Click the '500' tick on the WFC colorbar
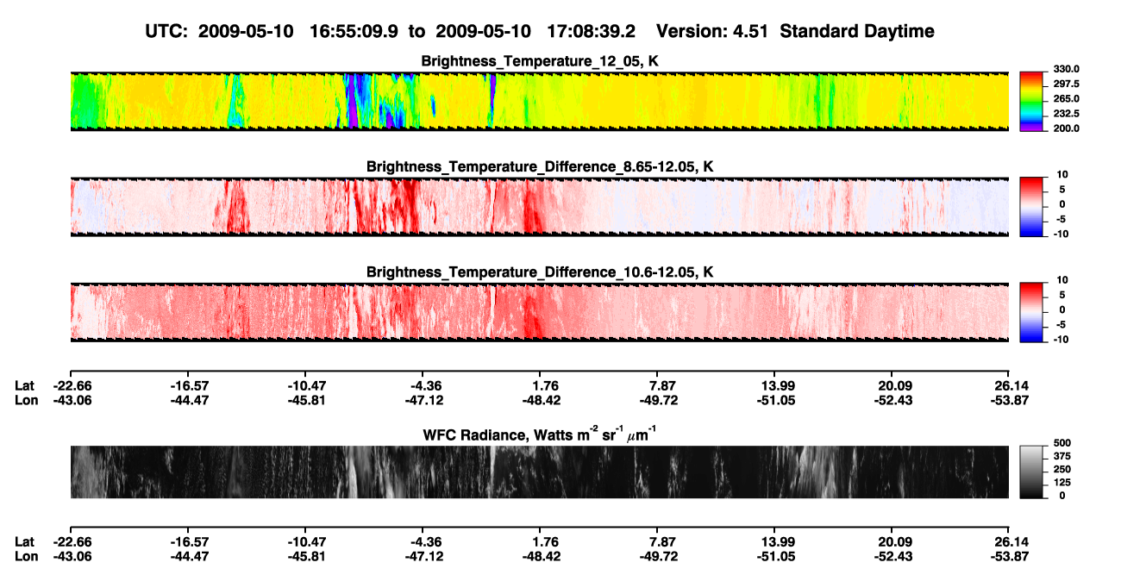The width and height of the screenshot is (1121, 575). 1064,443
